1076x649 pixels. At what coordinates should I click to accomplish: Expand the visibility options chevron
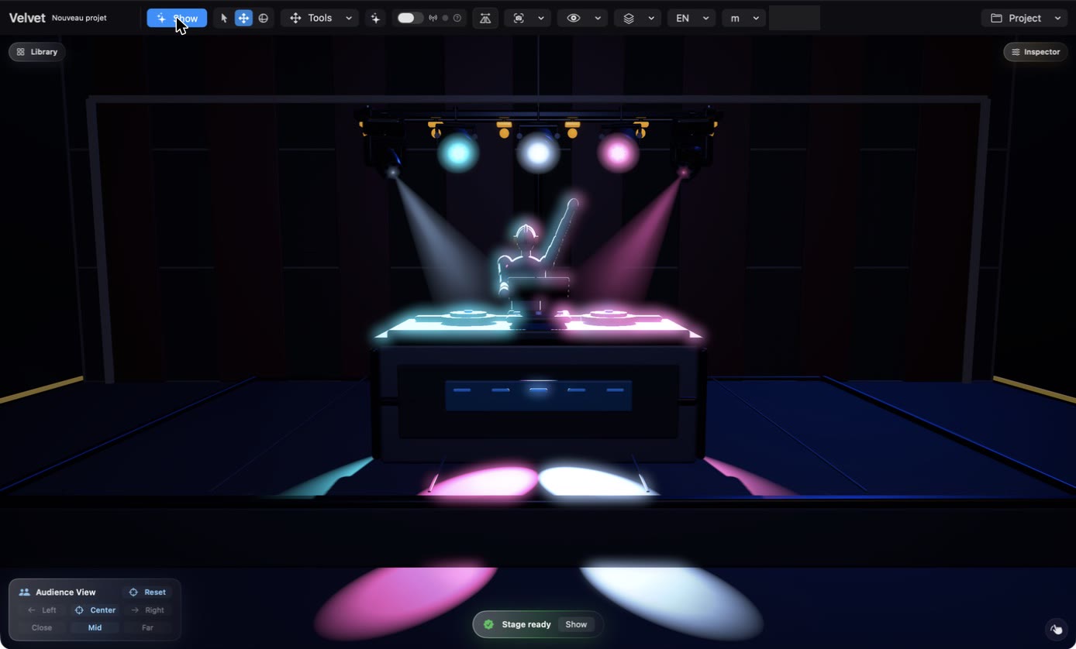click(x=598, y=18)
